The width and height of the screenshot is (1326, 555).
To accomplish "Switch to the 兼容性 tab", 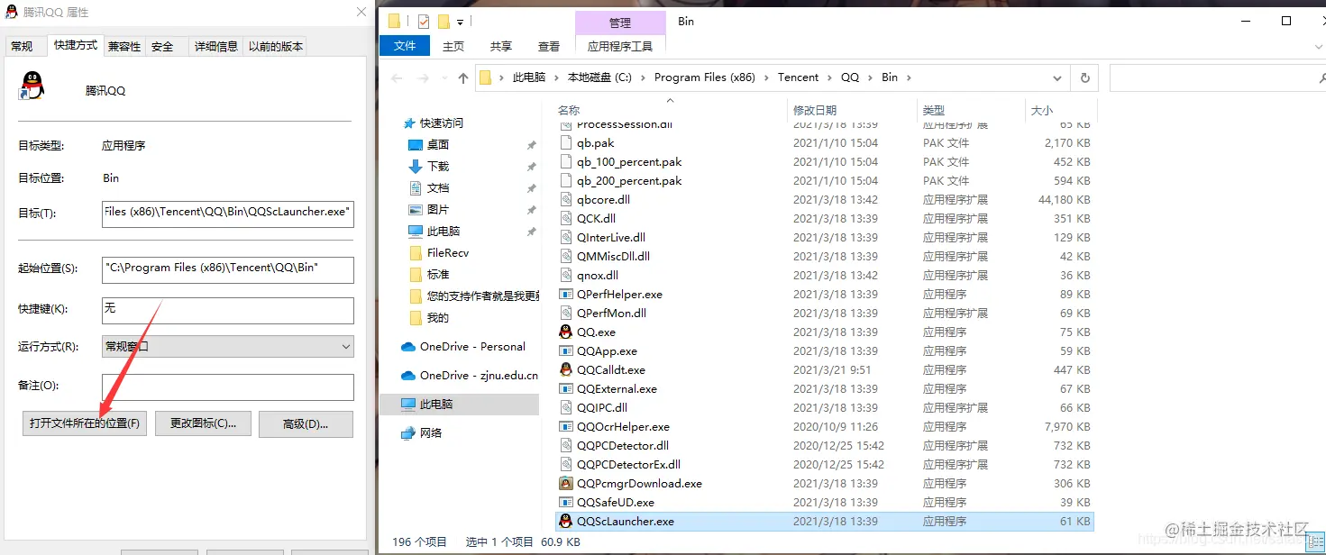I will click(123, 45).
